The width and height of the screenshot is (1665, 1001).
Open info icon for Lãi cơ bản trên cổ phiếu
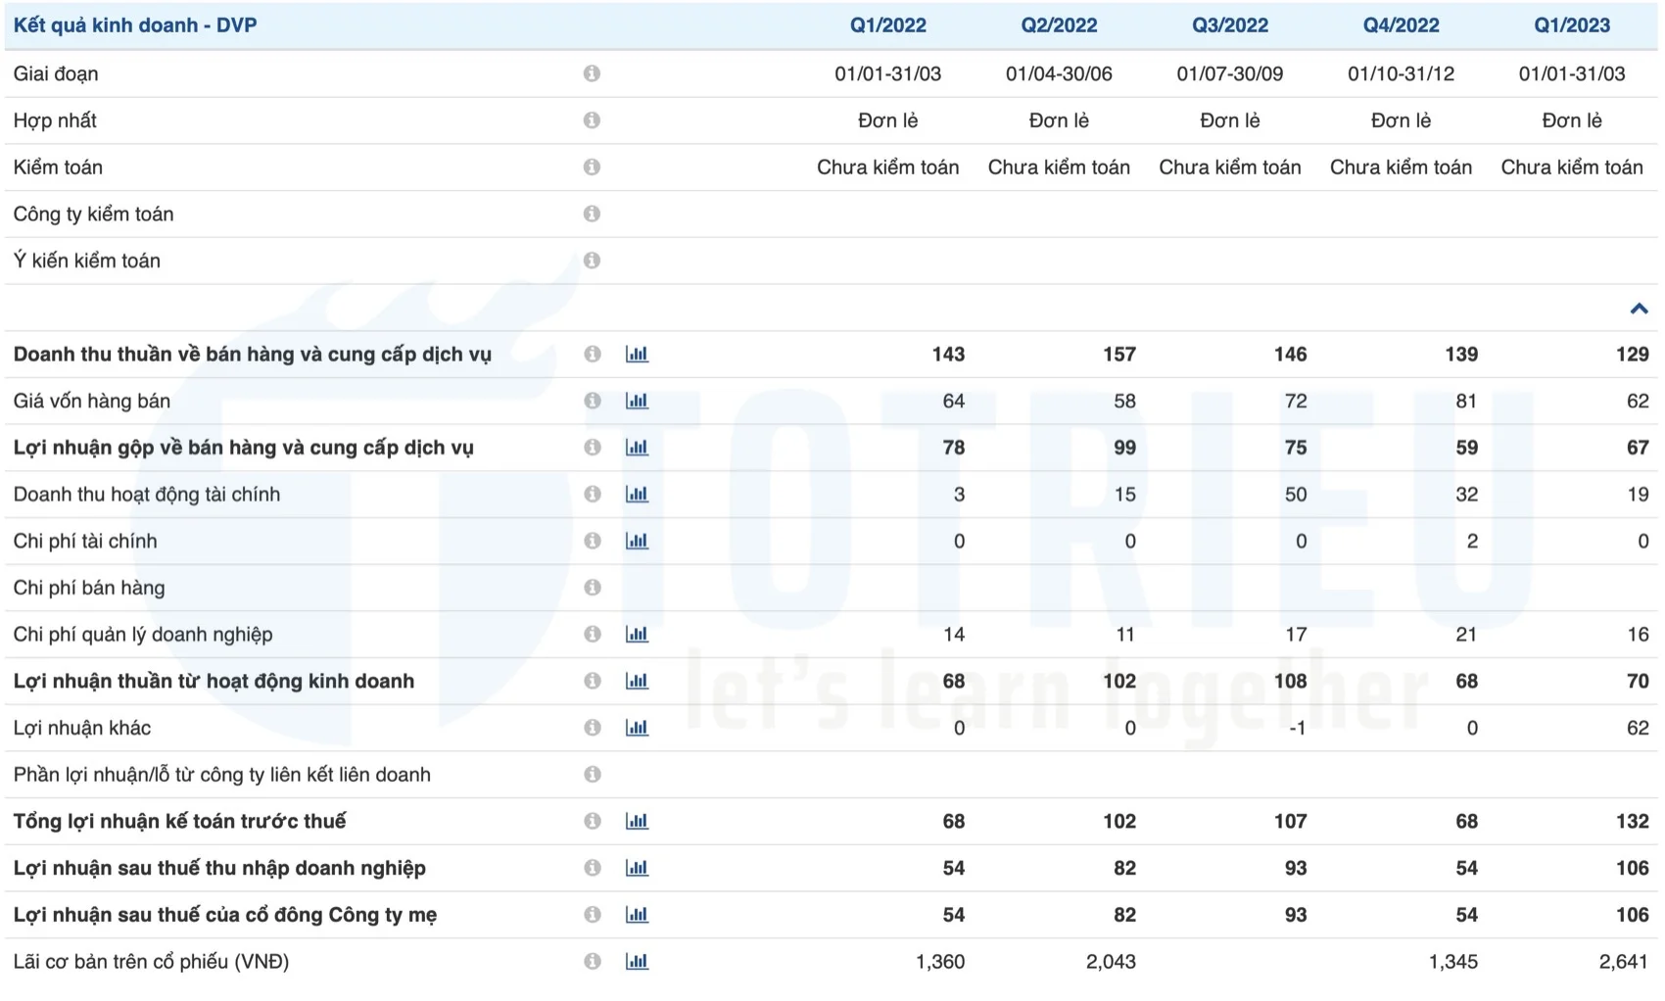point(593,962)
